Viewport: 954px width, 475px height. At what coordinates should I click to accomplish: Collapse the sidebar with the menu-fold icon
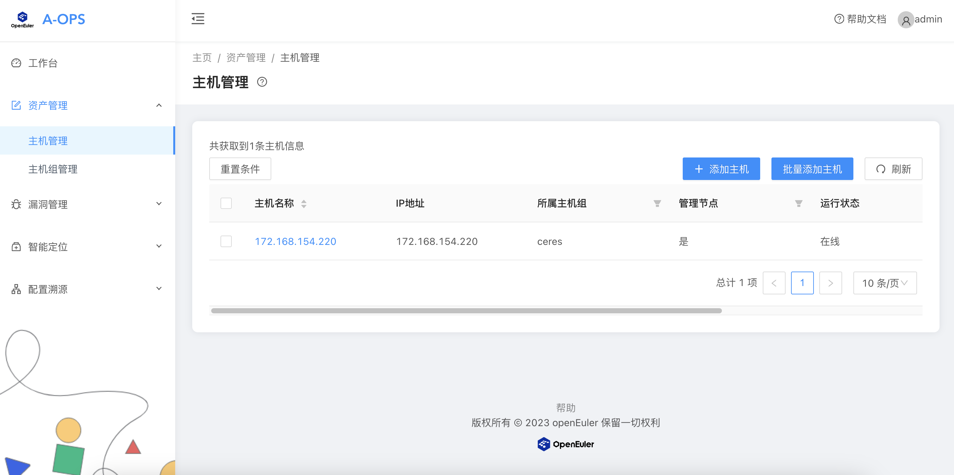pos(198,19)
